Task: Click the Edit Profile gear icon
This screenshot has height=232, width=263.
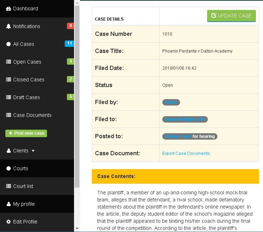Action: pos(9,222)
